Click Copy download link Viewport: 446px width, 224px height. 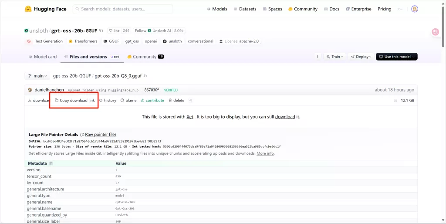(74, 101)
